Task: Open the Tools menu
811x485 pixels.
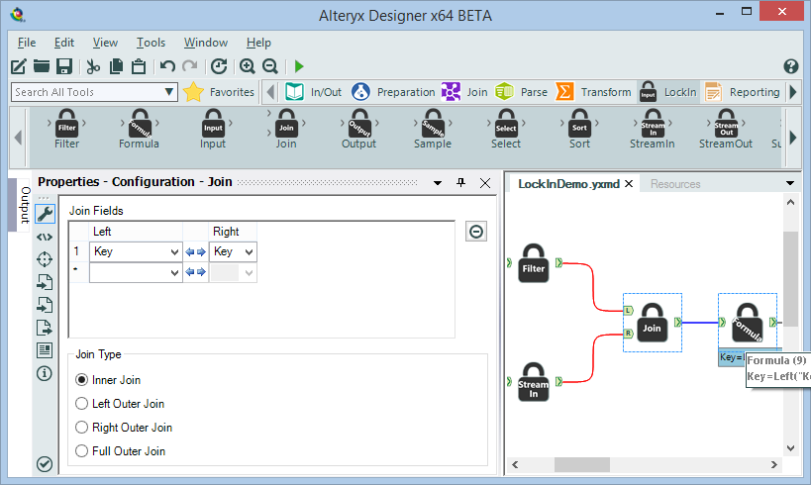Action: click(151, 43)
